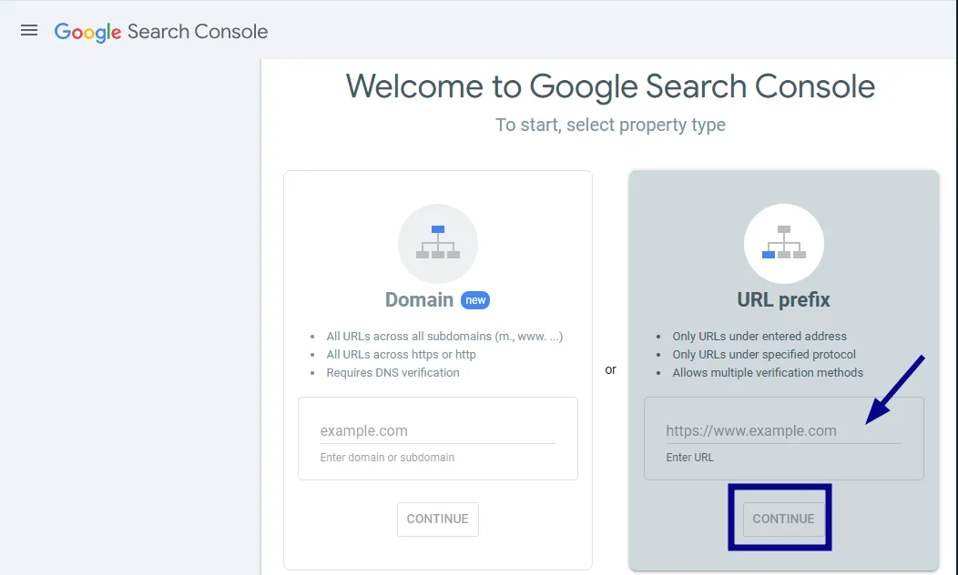Select the Domain property type icon
The height and width of the screenshot is (575, 958).
pyautogui.click(x=437, y=244)
